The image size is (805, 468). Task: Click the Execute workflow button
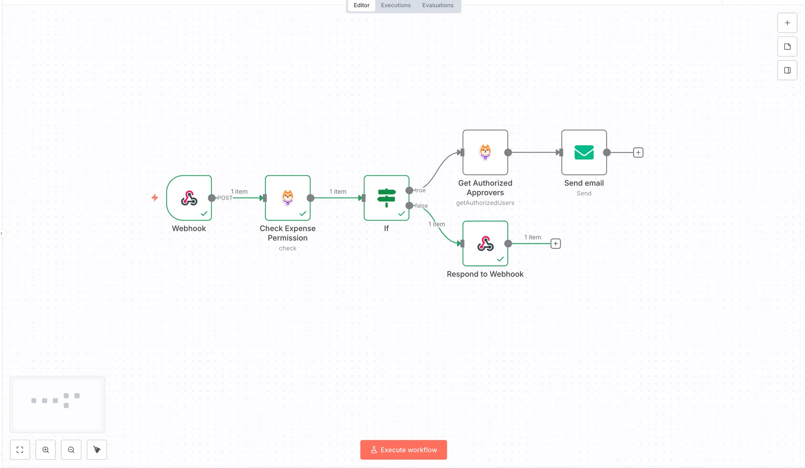pos(403,450)
